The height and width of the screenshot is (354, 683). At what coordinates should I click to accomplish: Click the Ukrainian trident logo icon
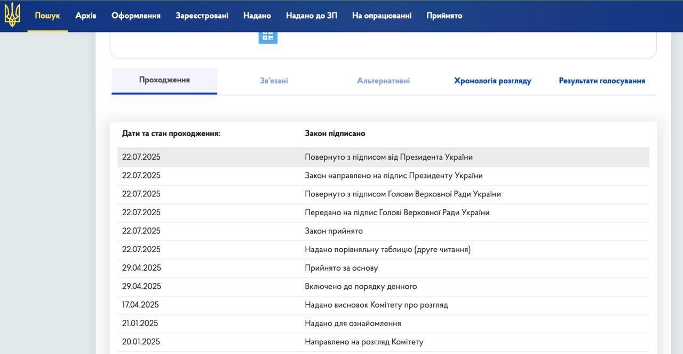pos(12,15)
